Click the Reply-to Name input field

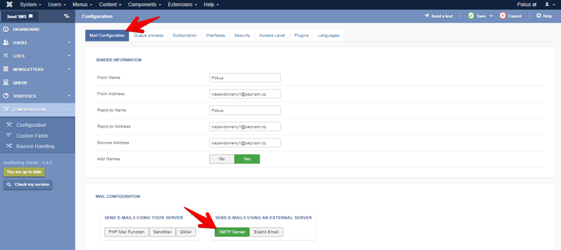coord(245,110)
